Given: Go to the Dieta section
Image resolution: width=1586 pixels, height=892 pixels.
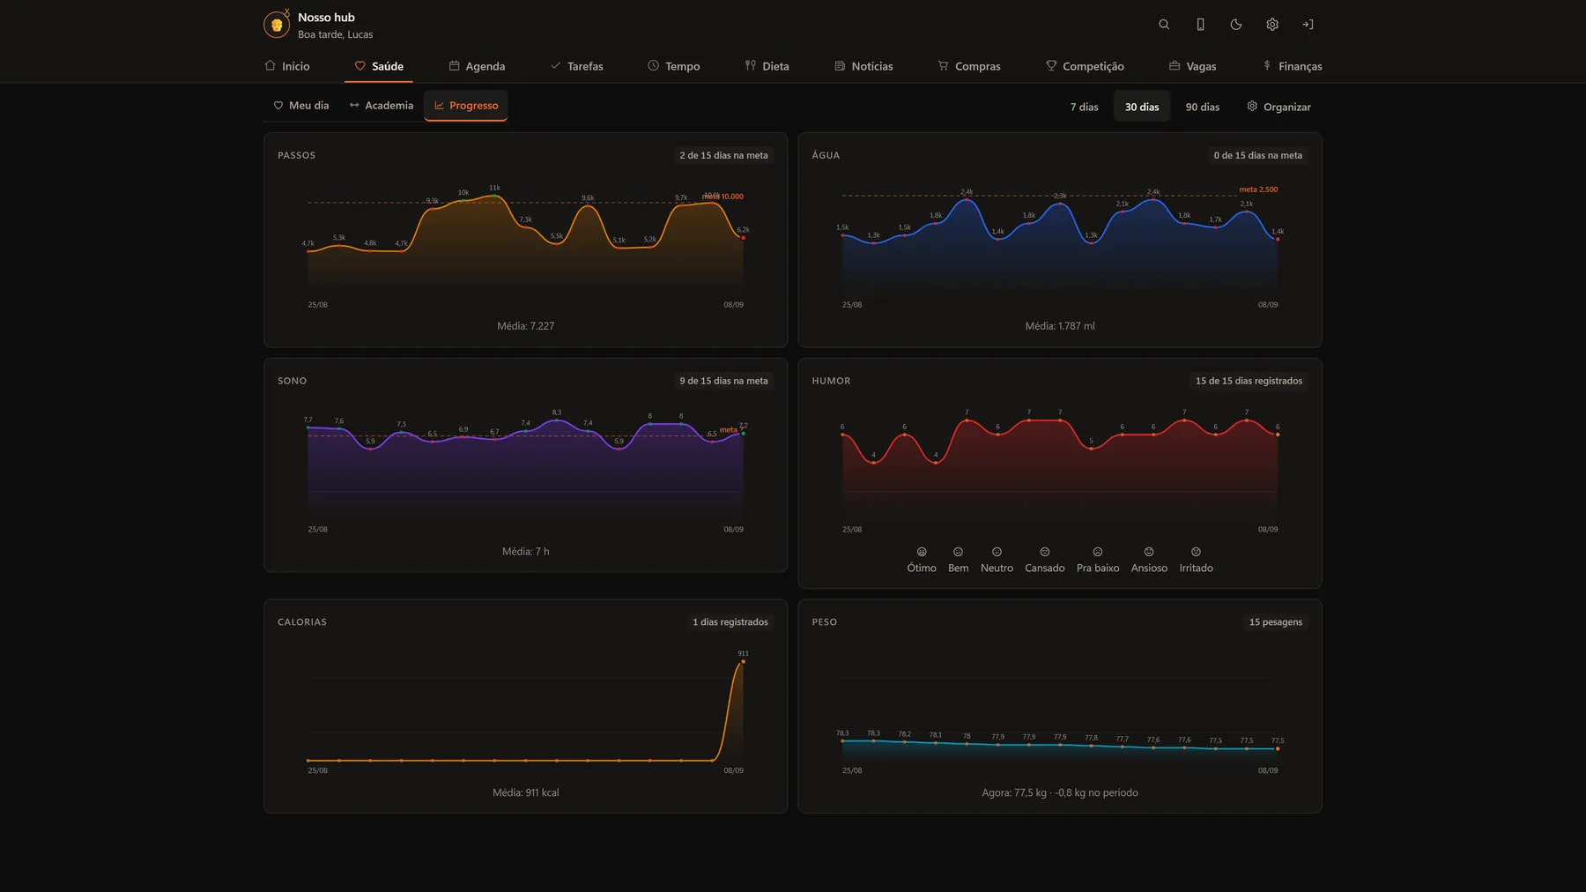Looking at the screenshot, I should click(767, 66).
